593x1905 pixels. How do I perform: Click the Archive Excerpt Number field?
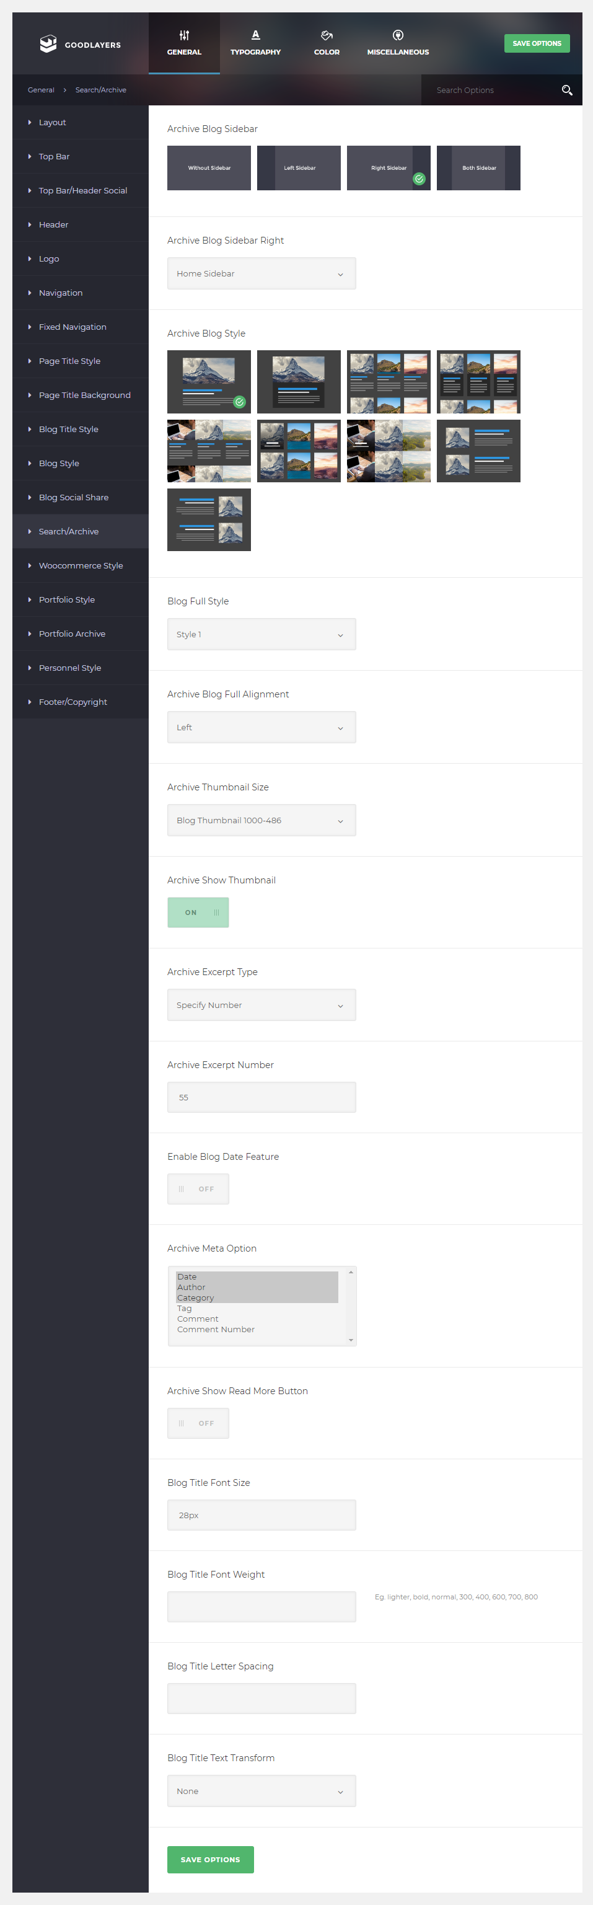click(x=261, y=1097)
